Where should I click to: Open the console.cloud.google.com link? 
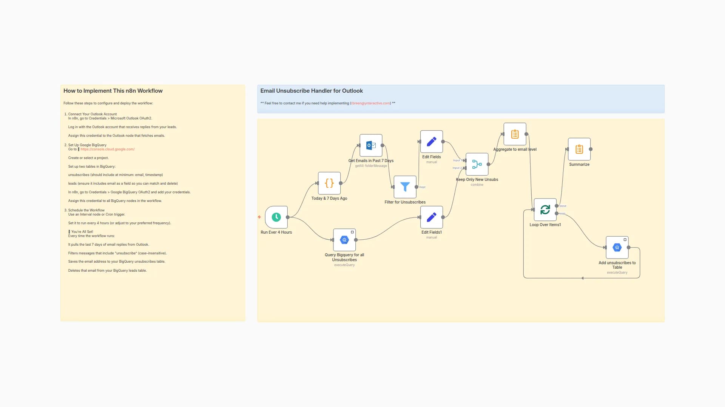click(x=107, y=149)
